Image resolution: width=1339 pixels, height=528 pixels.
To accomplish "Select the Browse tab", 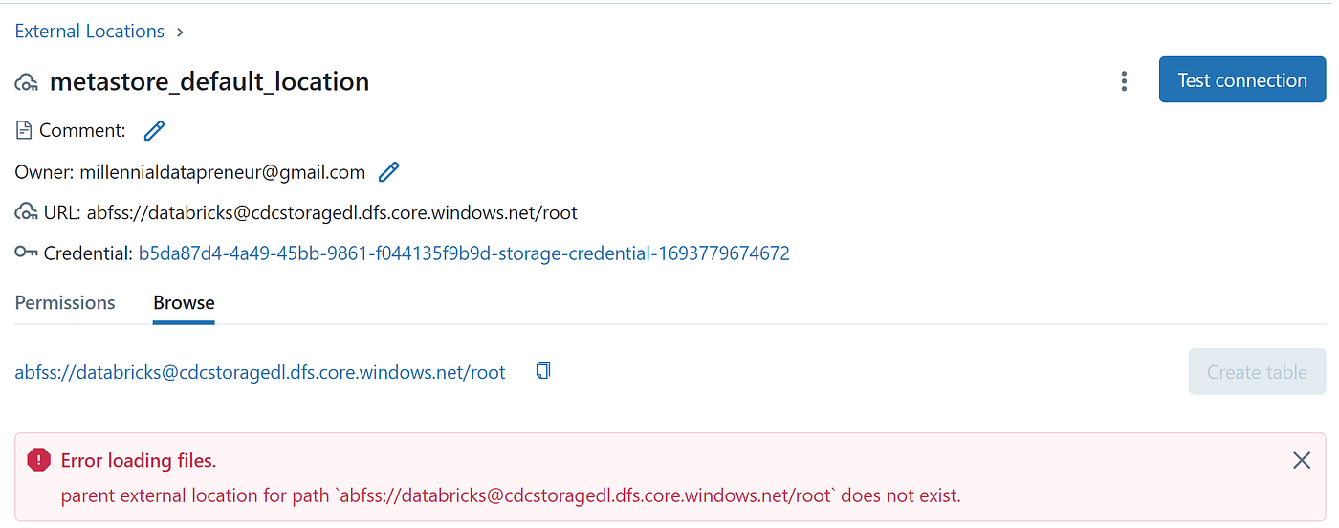I will pyautogui.click(x=184, y=302).
